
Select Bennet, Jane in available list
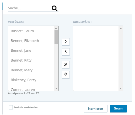click(31, 50)
